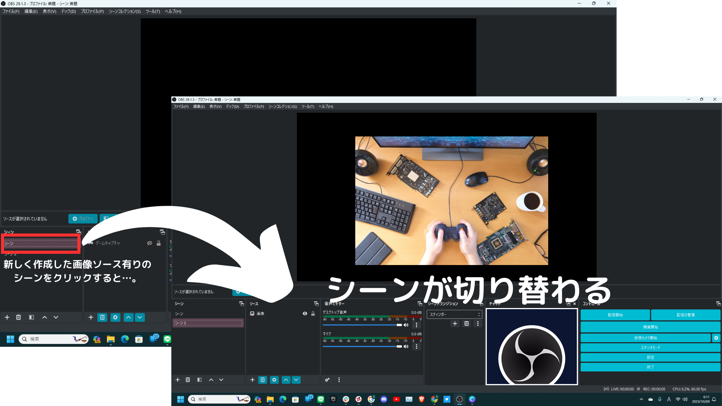Open 表示 menu in front OBS window
Image resolution: width=722 pixels, height=406 pixels.
[215, 106]
